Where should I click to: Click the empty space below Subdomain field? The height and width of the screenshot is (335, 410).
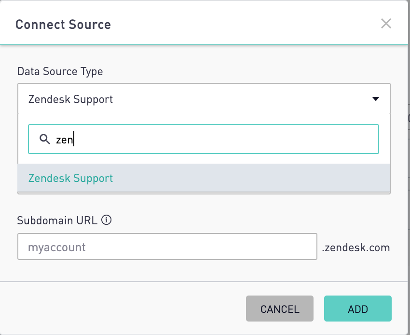[204, 271]
